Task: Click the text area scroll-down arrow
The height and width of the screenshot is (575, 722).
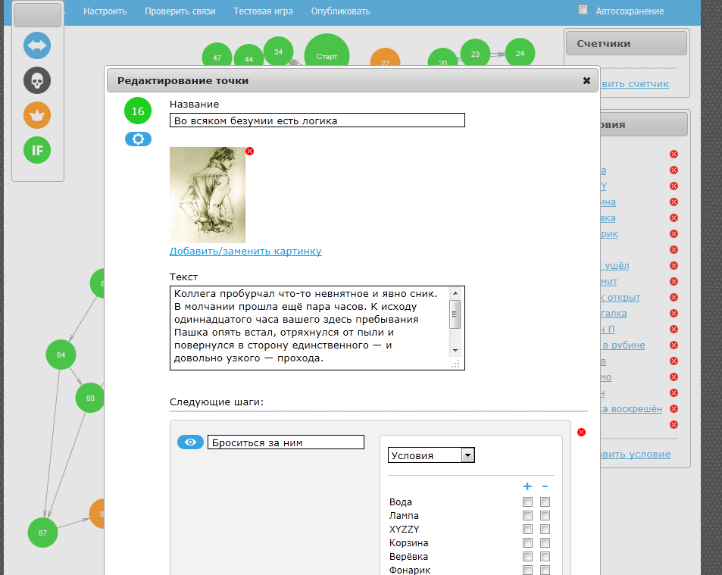Action: [455, 351]
